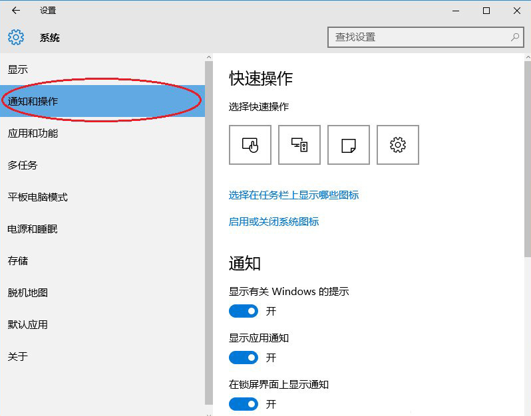This screenshot has height=416, width=531.
Task: Click 启用或关闭系统图标 link
Action: click(273, 221)
